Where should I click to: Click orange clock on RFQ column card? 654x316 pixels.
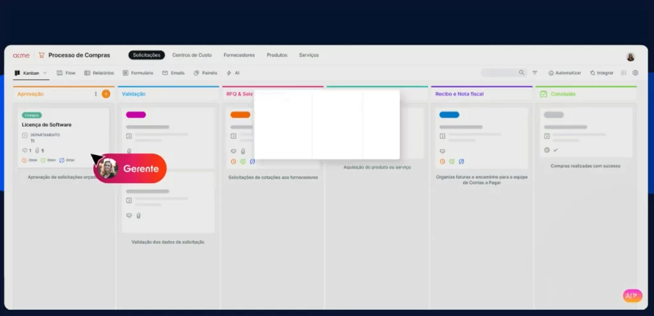coord(234,162)
